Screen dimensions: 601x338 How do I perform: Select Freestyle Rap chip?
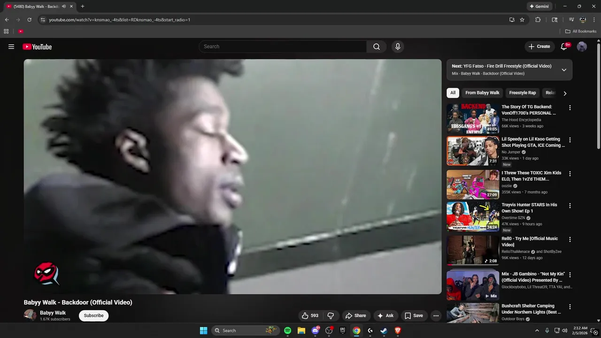point(522,93)
